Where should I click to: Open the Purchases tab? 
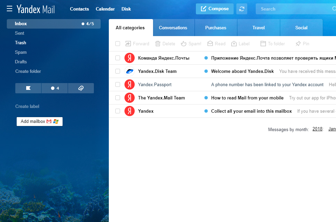click(216, 28)
